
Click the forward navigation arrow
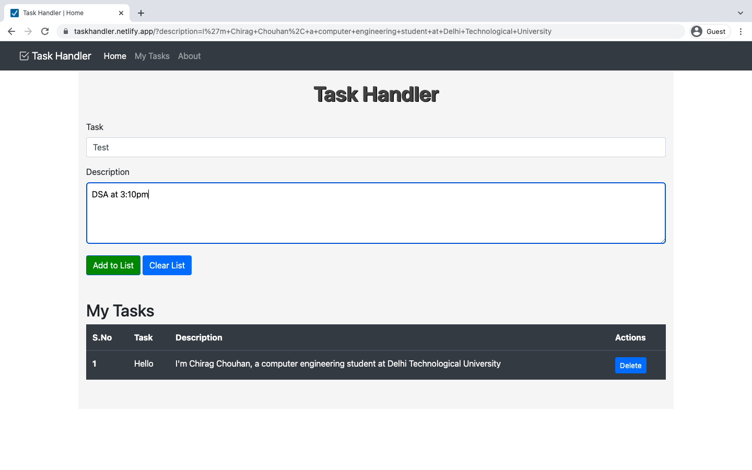tap(28, 31)
